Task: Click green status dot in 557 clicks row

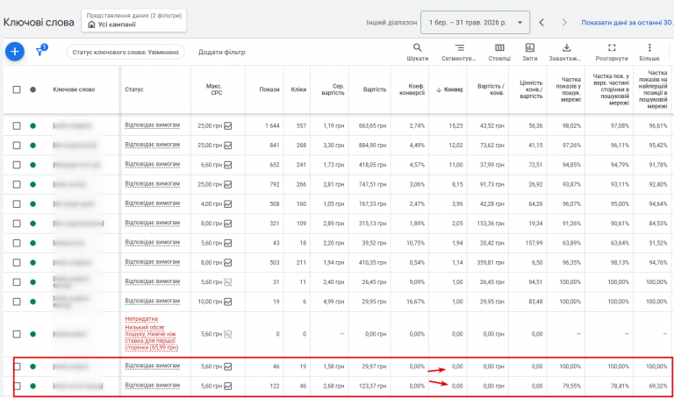Action: pyautogui.click(x=33, y=125)
